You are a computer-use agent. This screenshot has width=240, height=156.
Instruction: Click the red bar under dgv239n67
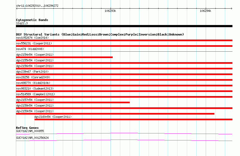click(124, 74)
